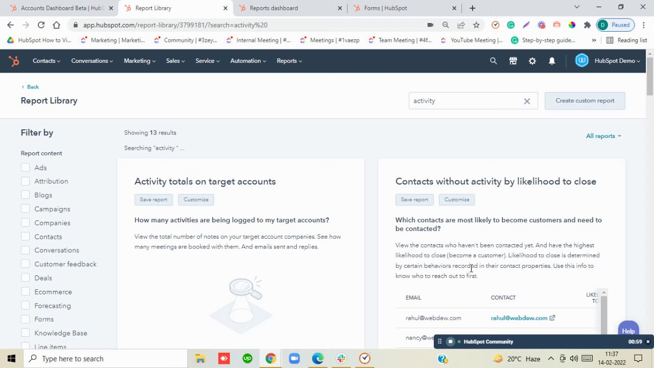654x368 pixels.
Task: Open the HubSpot Marketplace icon
Action: point(513,61)
